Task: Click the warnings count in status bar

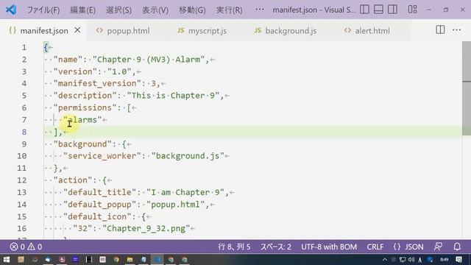Action: pos(35,247)
